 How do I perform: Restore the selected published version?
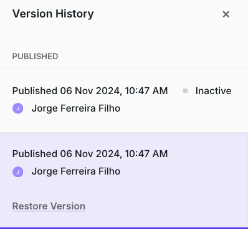(x=49, y=206)
